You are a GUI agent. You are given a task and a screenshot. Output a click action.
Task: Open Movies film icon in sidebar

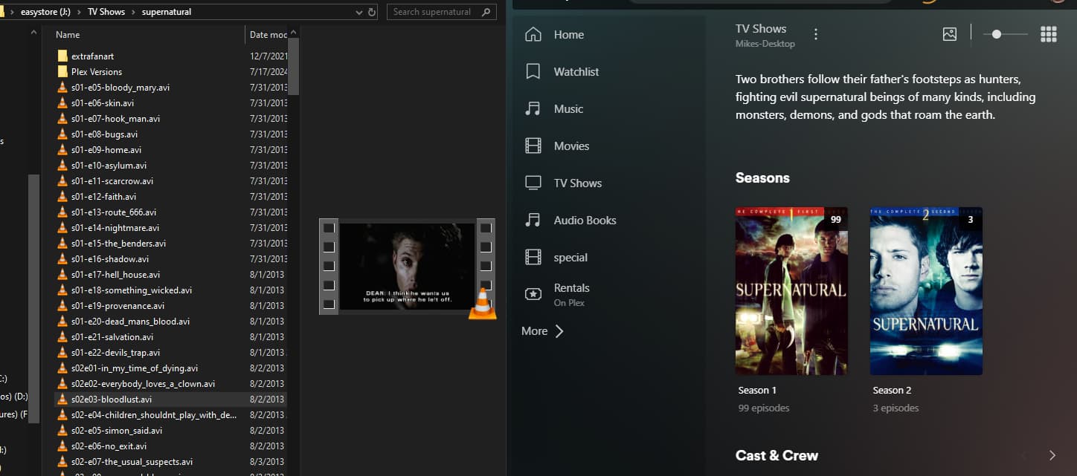click(x=533, y=146)
